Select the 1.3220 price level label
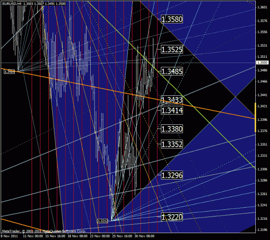 [x=172, y=217]
